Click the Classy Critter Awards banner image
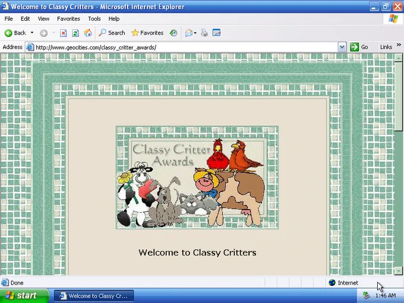This screenshot has width=404, height=303. tap(197, 178)
